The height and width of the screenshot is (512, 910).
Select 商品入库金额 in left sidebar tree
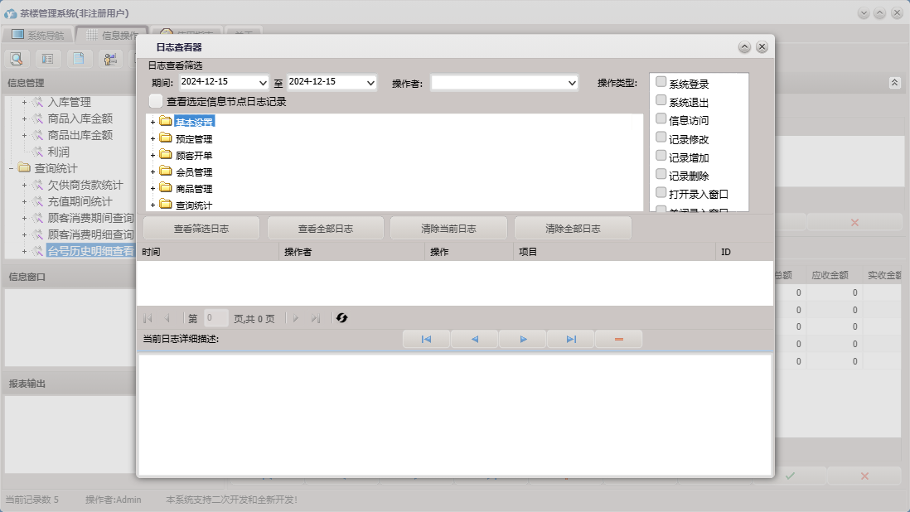click(80, 118)
